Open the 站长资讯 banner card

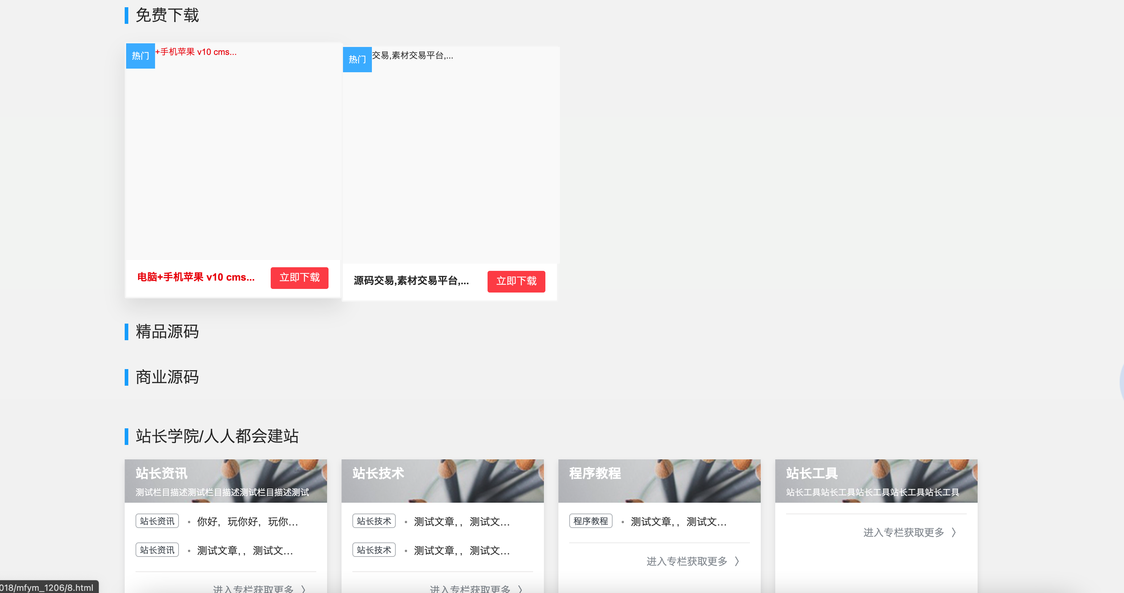point(226,481)
